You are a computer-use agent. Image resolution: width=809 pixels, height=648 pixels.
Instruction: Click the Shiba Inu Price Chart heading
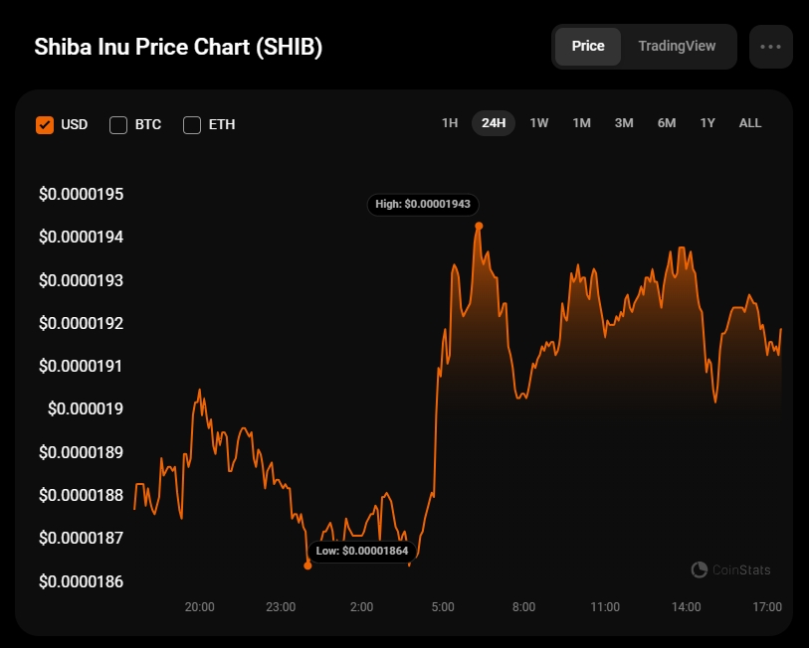179,48
